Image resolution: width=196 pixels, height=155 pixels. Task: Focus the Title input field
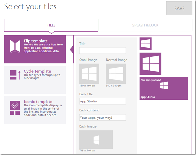coord(103,51)
